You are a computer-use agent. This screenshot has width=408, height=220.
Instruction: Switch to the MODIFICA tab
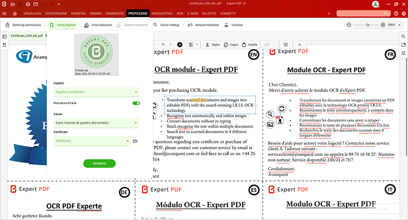(79, 14)
